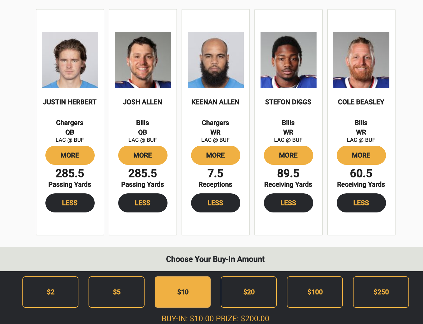Select the $100 buy-in option
423x324 pixels.
pyautogui.click(x=315, y=292)
